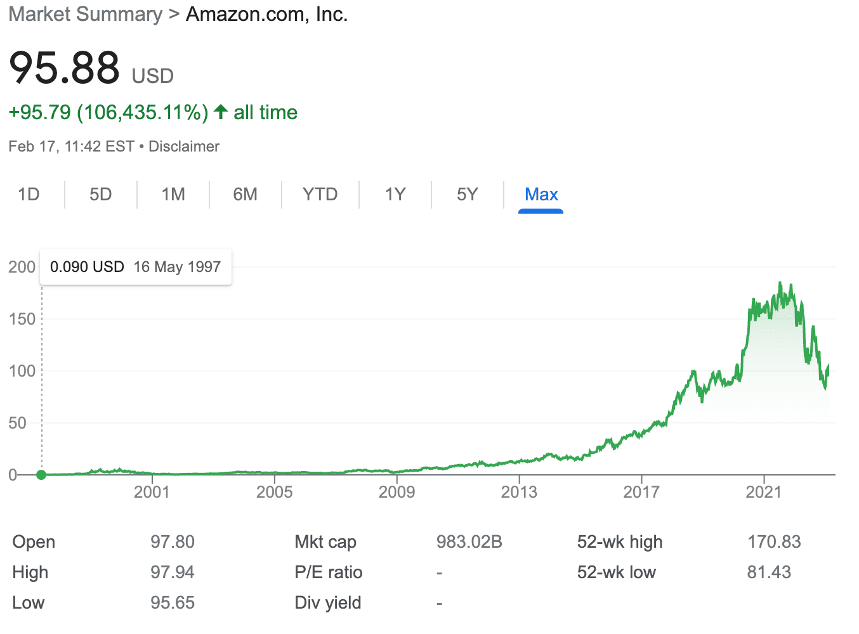Click the 0.090 USD tooltip box

(135, 267)
